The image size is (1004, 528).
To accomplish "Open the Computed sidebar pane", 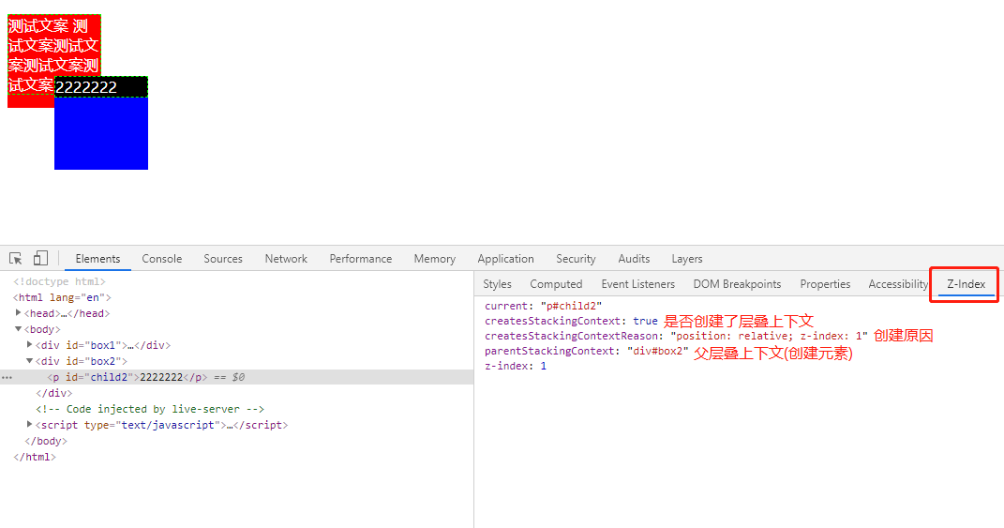I will pos(556,284).
